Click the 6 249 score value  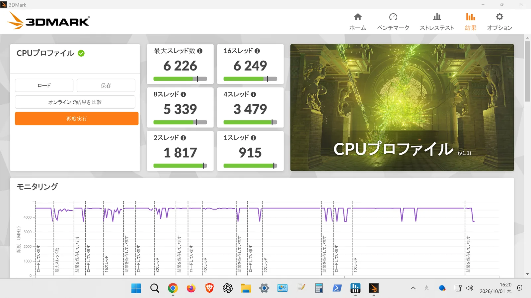tap(250, 66)
